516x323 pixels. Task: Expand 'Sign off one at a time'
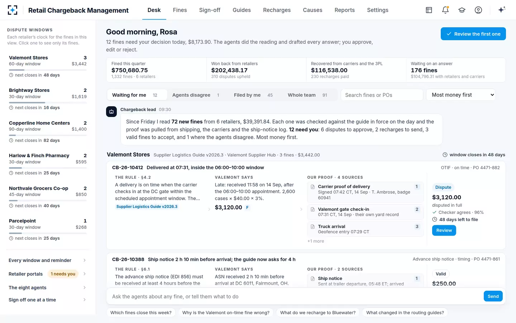(x=47, y=300)
